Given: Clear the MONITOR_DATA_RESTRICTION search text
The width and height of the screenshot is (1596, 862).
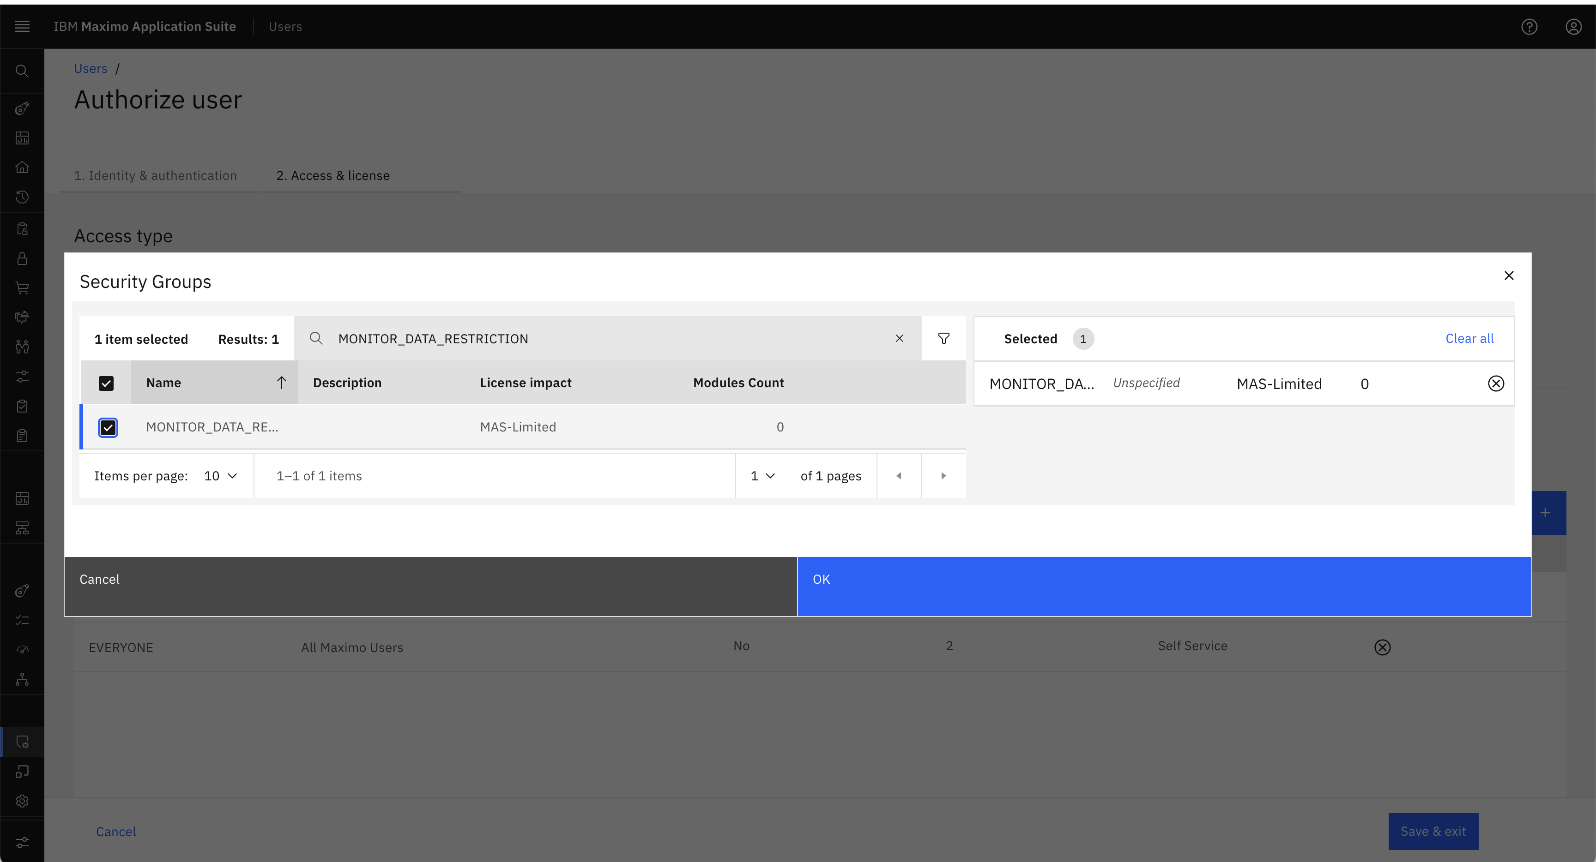Looking at the screenshot, I should tap(899, 338).
